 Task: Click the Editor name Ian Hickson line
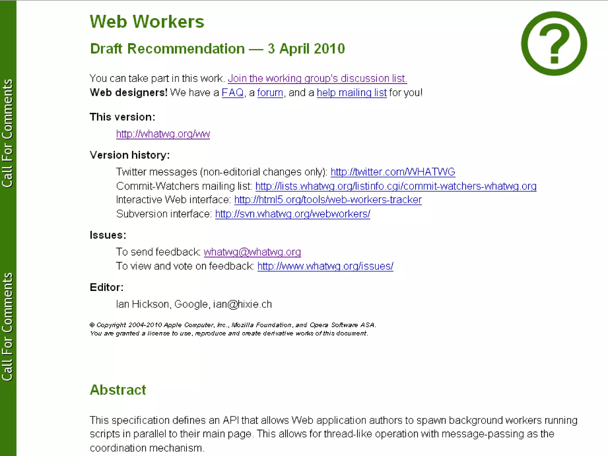[194, 304]
